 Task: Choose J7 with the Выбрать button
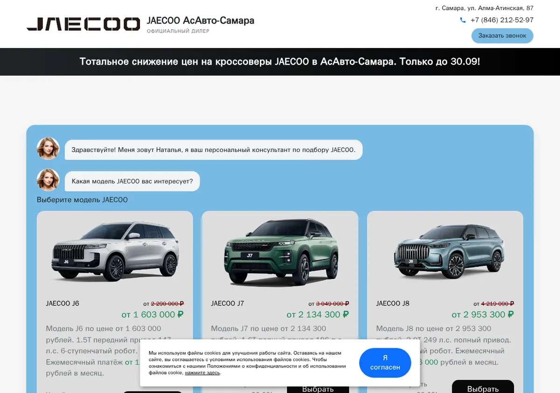coord(318,388)
